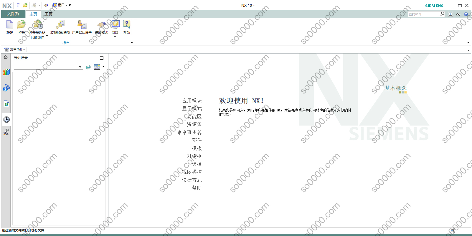Open the 文件(F) menu
The width and height of the screenshot is (472, 236).
13,14
